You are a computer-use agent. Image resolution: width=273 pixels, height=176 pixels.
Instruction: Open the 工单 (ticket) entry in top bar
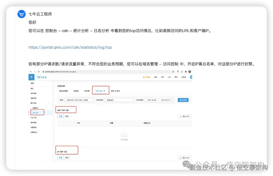(169, 77)
